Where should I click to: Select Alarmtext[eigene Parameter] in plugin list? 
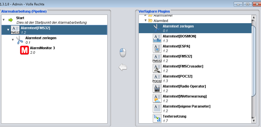point(186,106)
